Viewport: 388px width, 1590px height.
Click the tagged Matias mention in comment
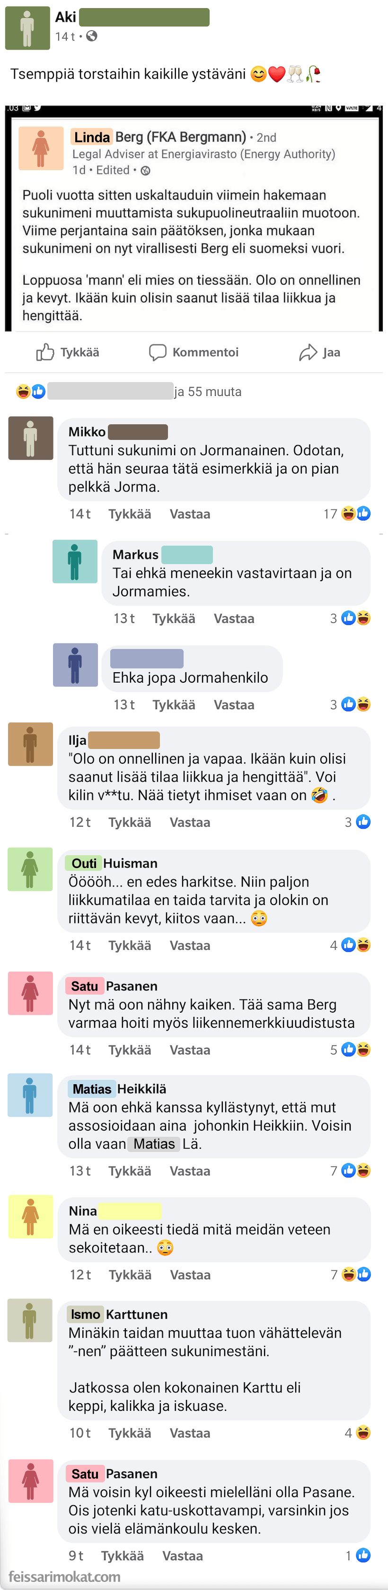pos(154,1144)
